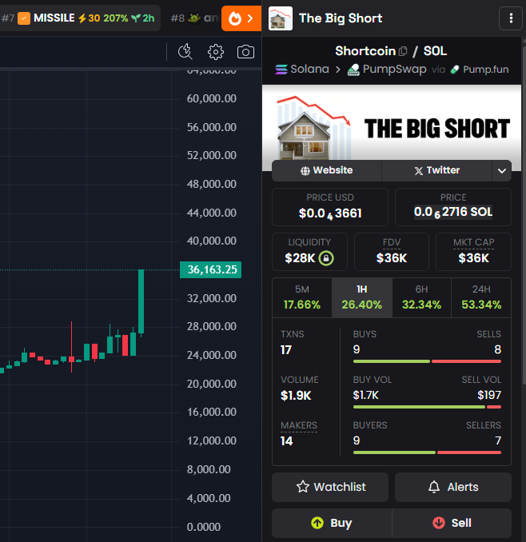
Task: Click the PRICE 0.0₆2716 SOL box
Action: 453,207
